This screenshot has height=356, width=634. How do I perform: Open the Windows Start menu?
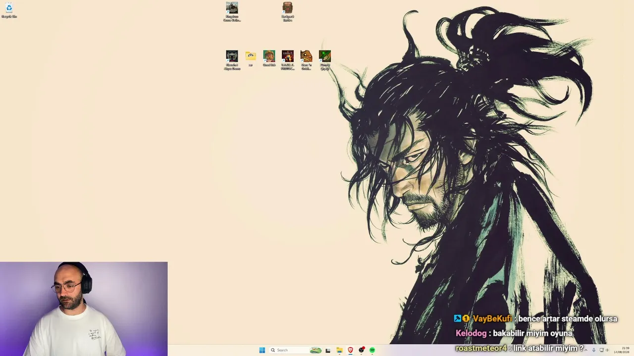click(262, 350)
